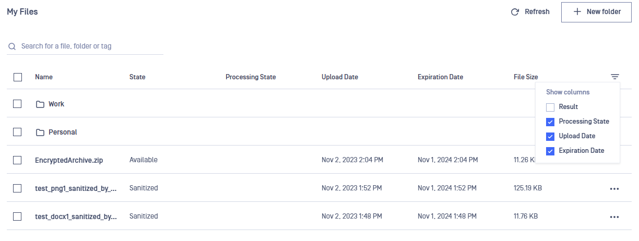
Task: Sort by Name column header
Action: coord(44,77)
